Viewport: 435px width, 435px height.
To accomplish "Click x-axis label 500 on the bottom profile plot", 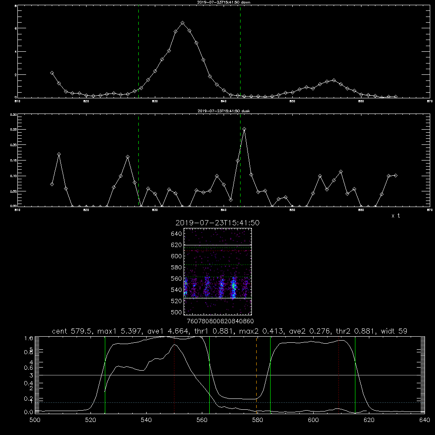I will pos(35,420).
